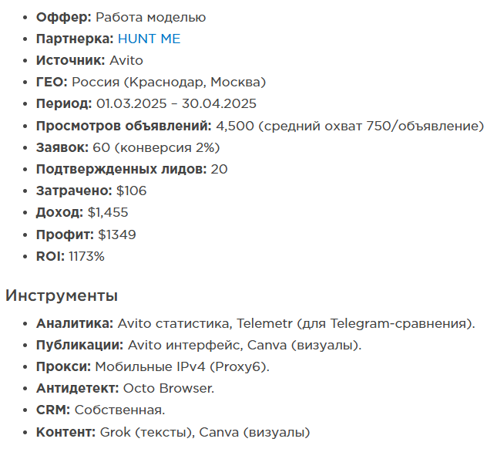Image resolution: width=497 pixels, height=459 pixels.
Task: Click the Заявок 60 conversion line
Action: (x=128, y=147)
